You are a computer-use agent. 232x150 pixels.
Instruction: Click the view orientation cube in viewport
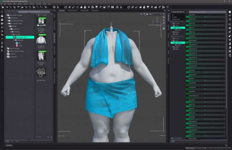coord(157,21)
